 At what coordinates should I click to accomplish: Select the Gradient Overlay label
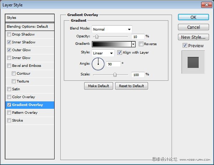point(27,105)
